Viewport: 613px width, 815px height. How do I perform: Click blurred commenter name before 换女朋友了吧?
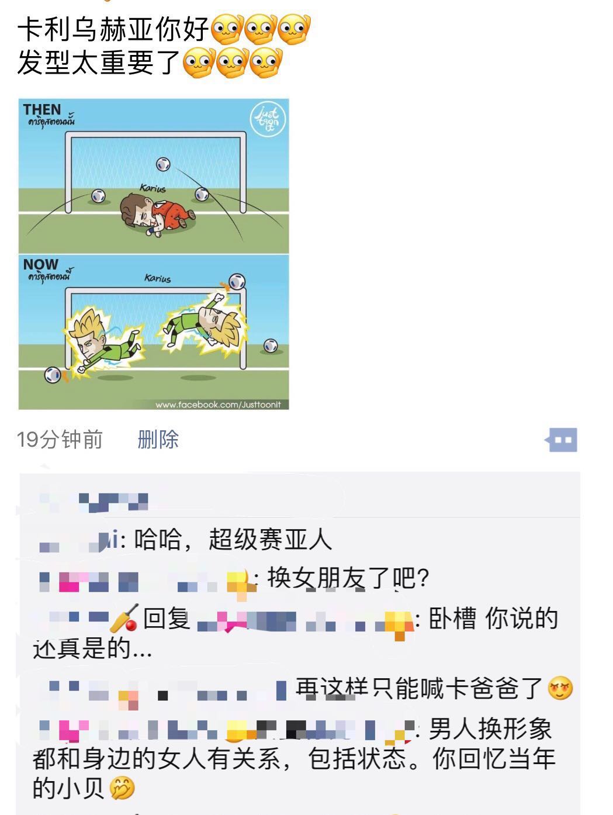[x=147, y=579]
